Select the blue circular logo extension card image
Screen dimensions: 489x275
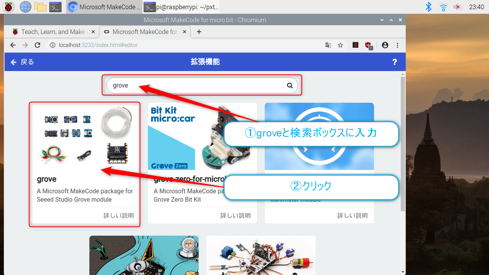click(x=319, y=136)
